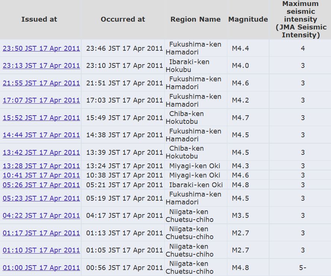The image size is (331, 276).
Task: Click the M4.3 magnitude value
Action: tap(240, 166)
